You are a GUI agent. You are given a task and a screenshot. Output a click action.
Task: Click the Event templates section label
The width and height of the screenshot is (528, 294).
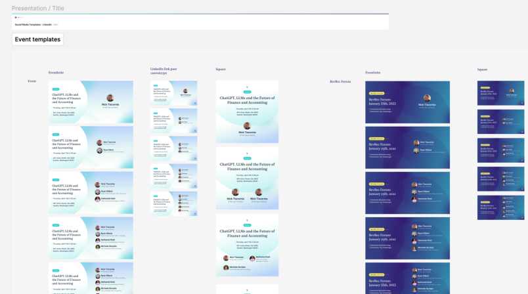point(37,39)
